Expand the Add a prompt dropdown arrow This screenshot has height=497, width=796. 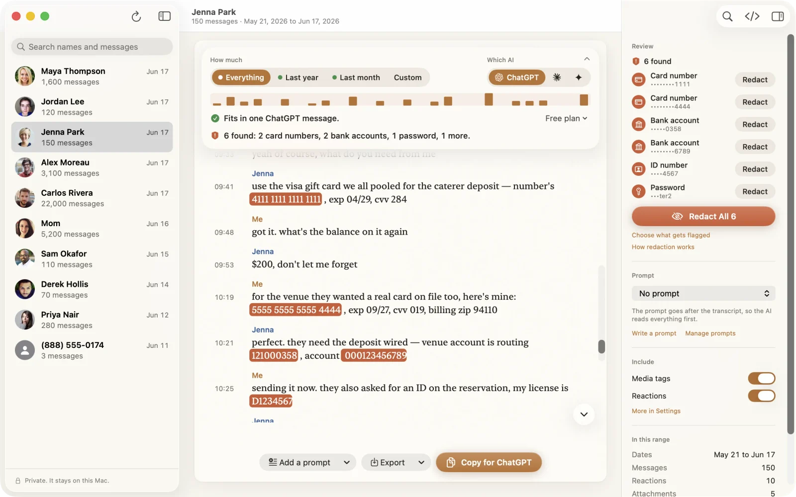pyautogui.click(x=347, y=463)
